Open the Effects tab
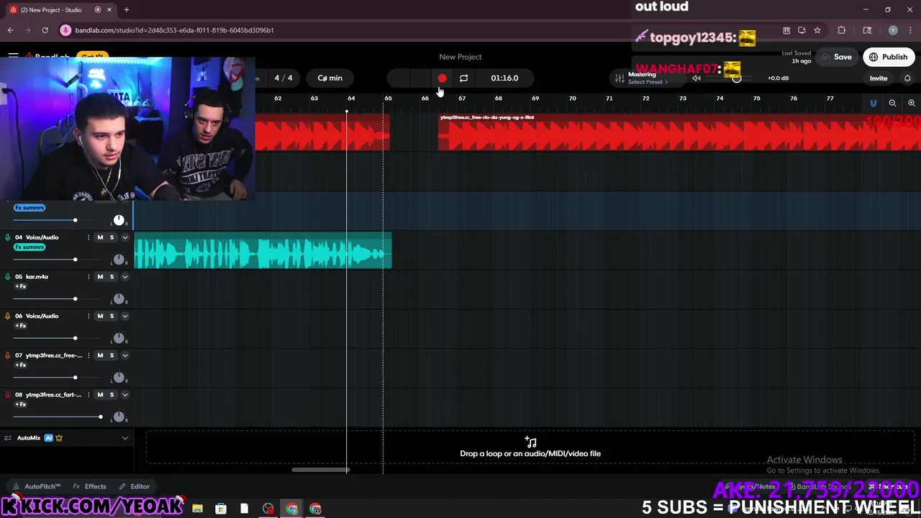Image resolution: width=921 pixels, height=518 pixels. pyautogui.click(x=90, y=486)
